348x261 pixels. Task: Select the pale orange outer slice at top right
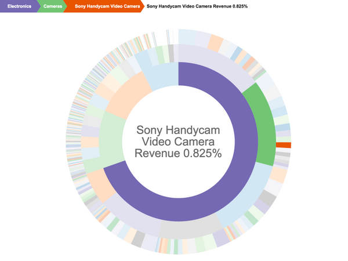click(215, 42)
